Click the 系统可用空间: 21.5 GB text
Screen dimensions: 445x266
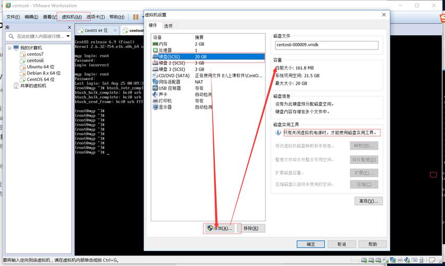(297, 76)
